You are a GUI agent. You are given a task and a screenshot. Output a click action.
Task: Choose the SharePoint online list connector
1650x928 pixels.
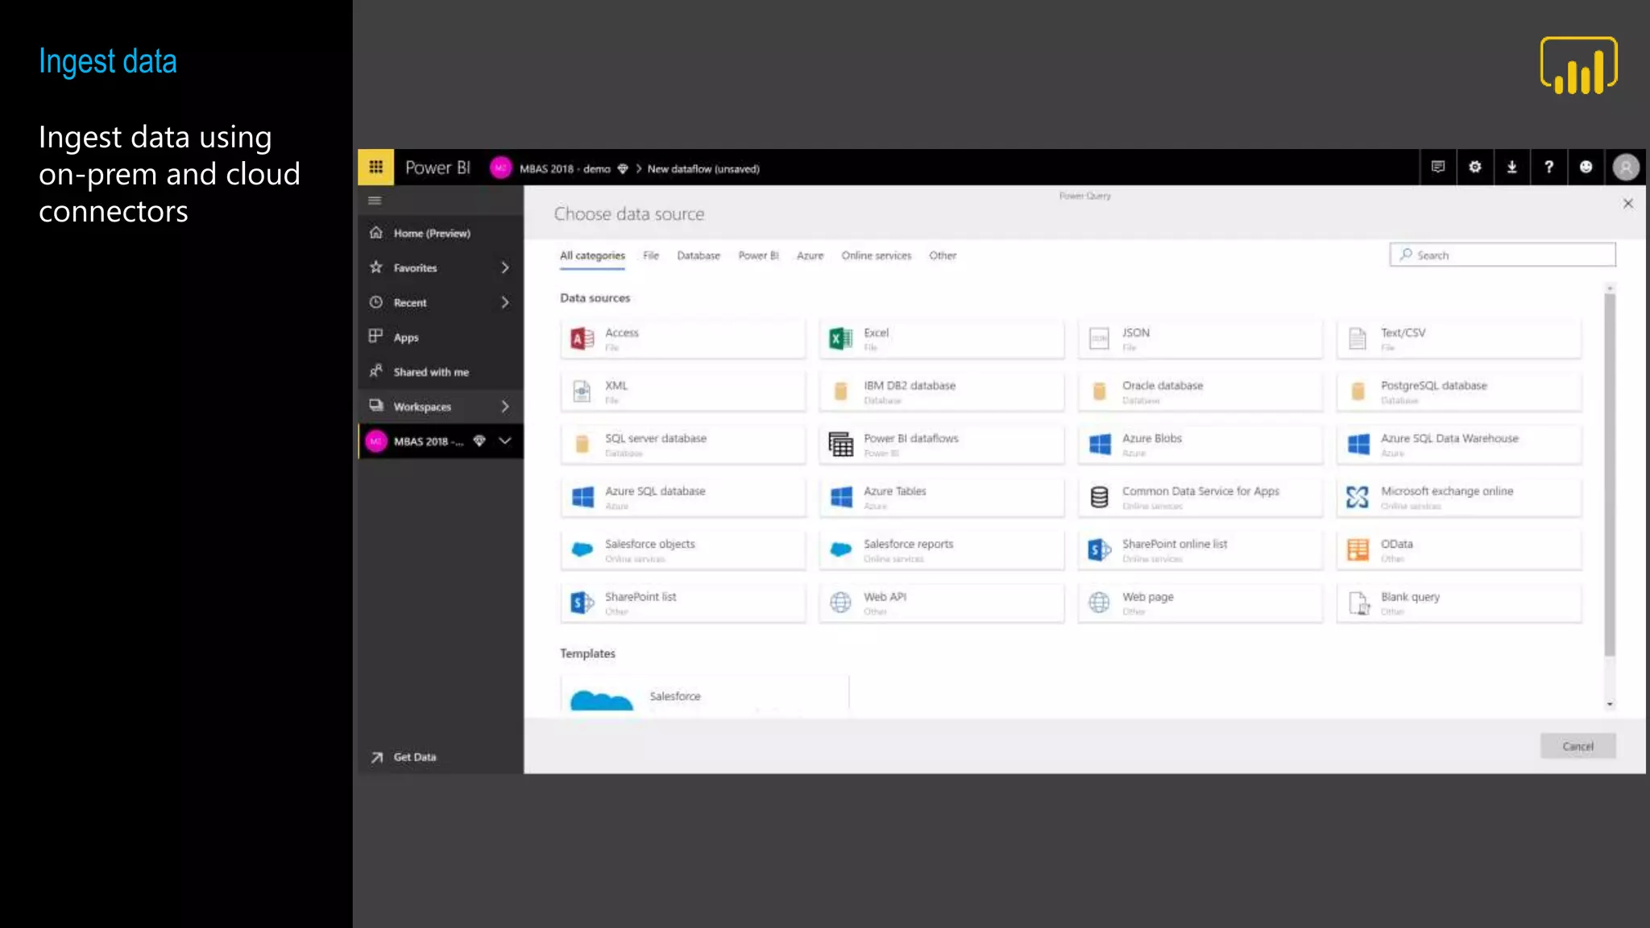click(x=1200, y=550)
